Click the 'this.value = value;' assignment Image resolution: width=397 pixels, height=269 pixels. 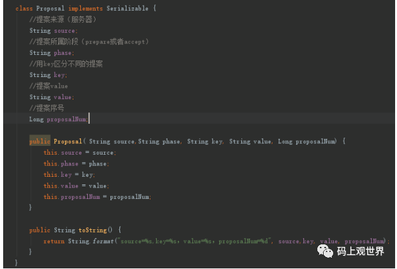pyautogui.click(x=76, y=186)
